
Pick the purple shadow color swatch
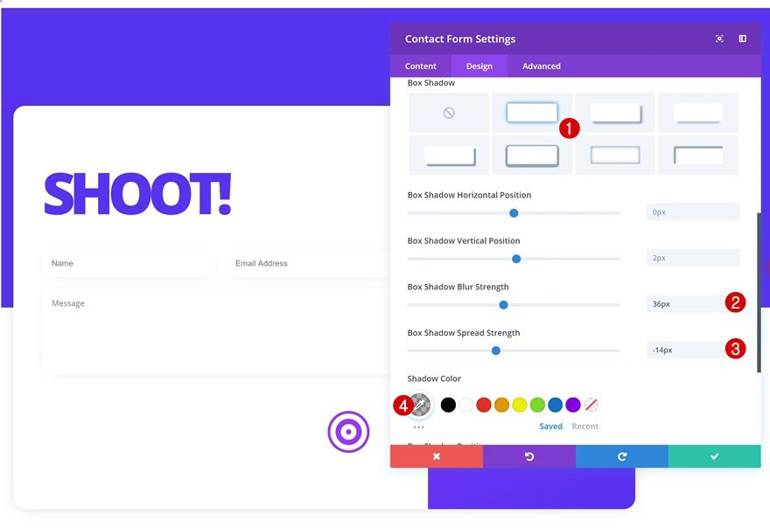pos(573,405)
